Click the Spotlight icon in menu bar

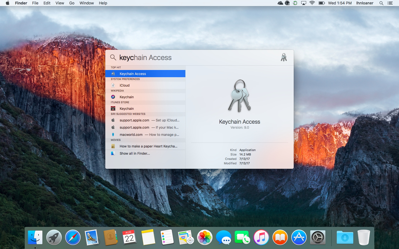(381, 3)
